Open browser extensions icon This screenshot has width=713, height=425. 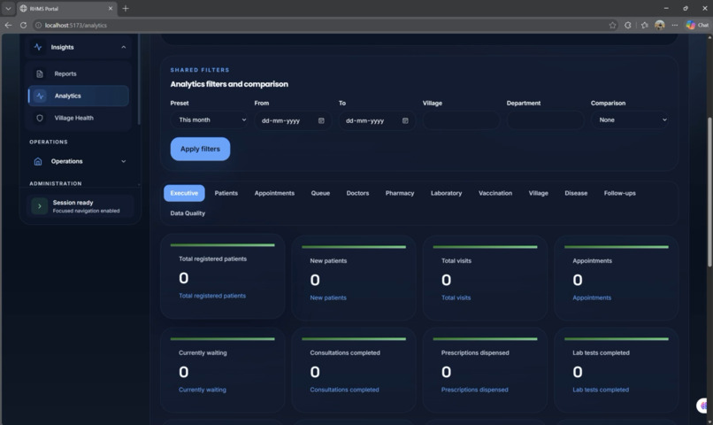point(628,25)
